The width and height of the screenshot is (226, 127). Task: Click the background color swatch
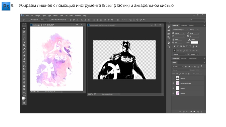tap(25, 100)
